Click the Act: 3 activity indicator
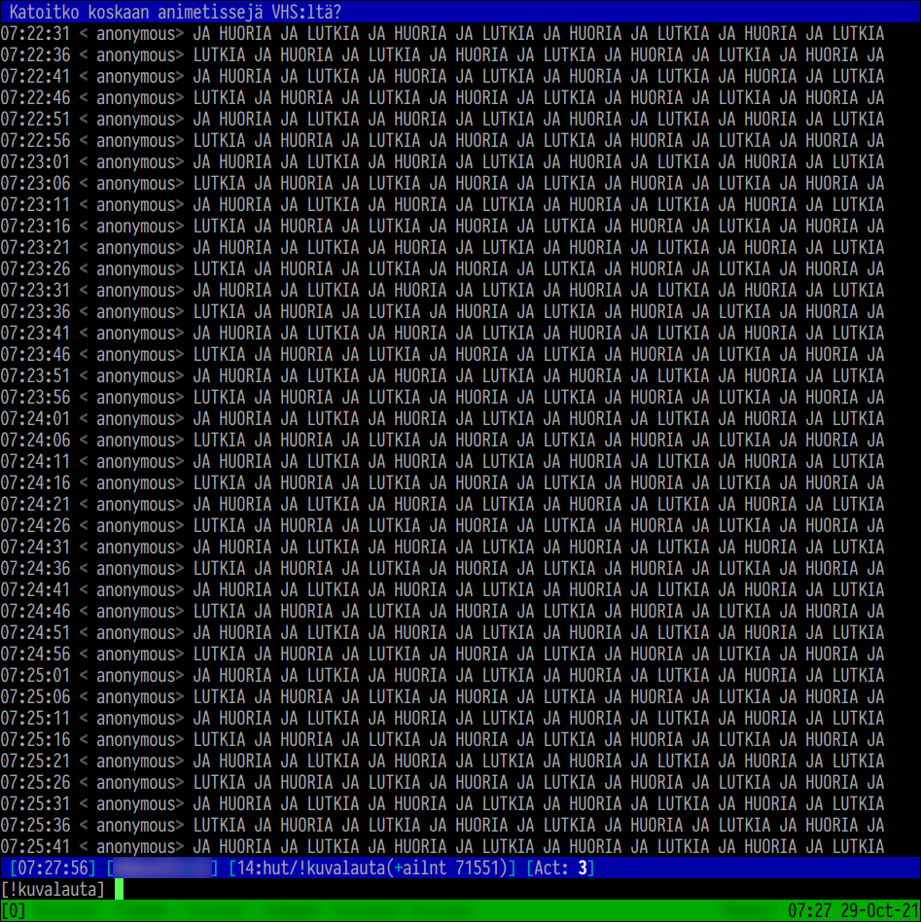The image size is (921, 922). tap(560, 868)
